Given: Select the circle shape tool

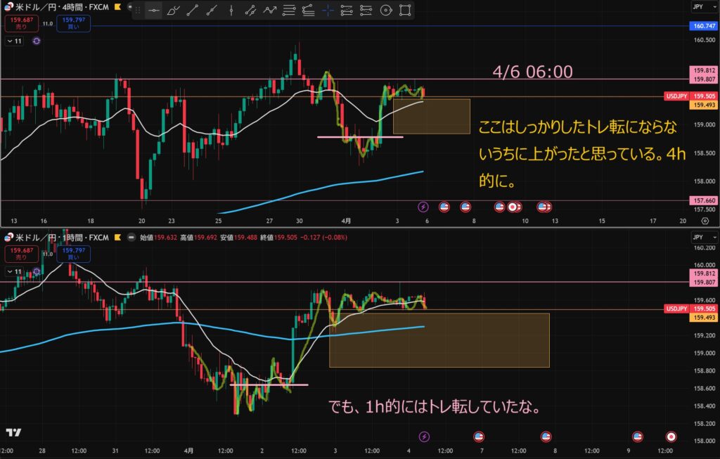Looking at the screenshot, I should [x=385, y=11].
